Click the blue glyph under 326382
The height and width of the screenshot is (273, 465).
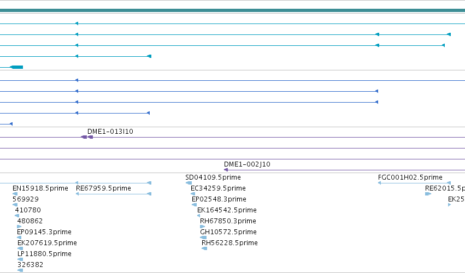tap(20, 270)
